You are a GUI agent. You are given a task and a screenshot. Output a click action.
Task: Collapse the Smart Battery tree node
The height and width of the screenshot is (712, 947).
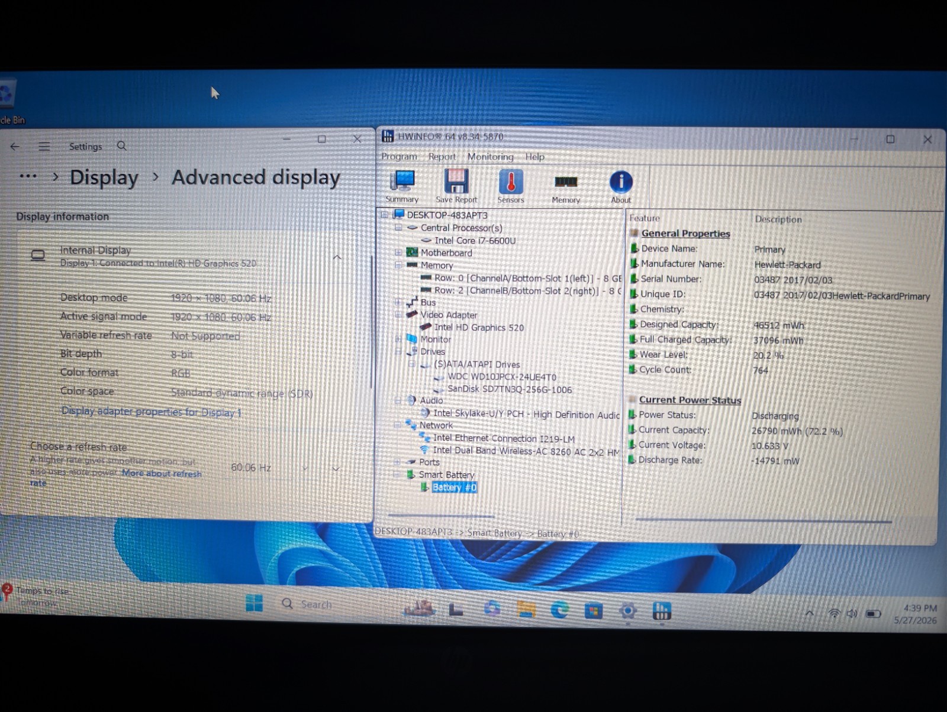[397, 474]
